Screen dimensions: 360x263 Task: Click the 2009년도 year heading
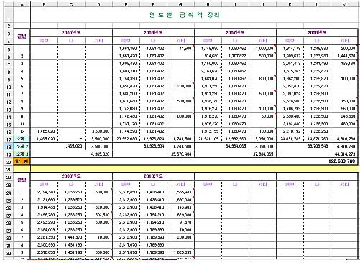71,176
